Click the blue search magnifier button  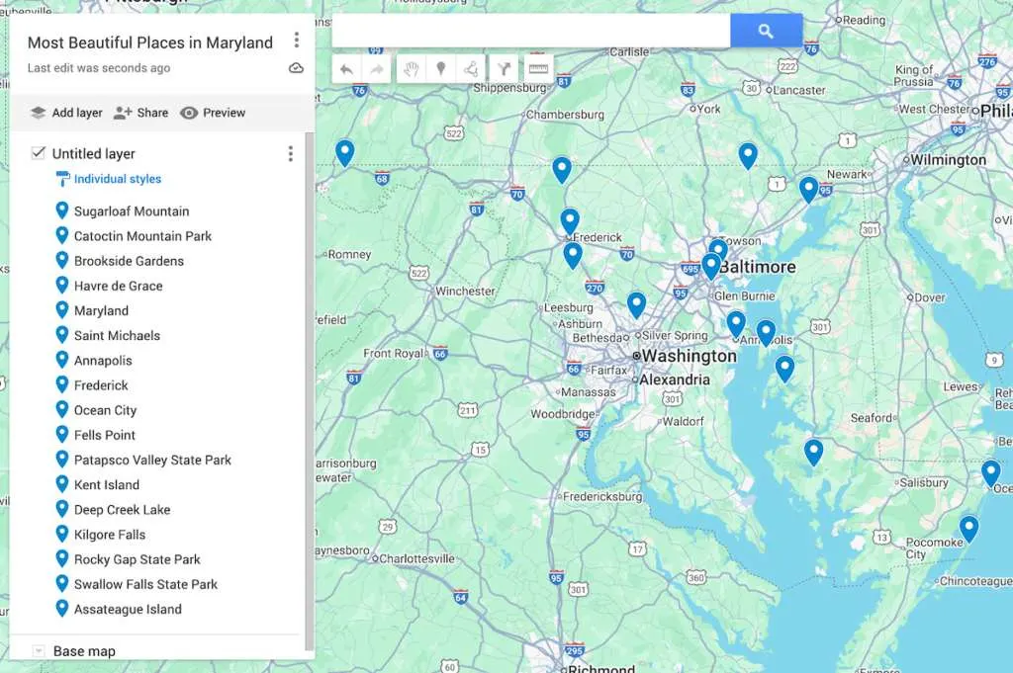point(767,31)
